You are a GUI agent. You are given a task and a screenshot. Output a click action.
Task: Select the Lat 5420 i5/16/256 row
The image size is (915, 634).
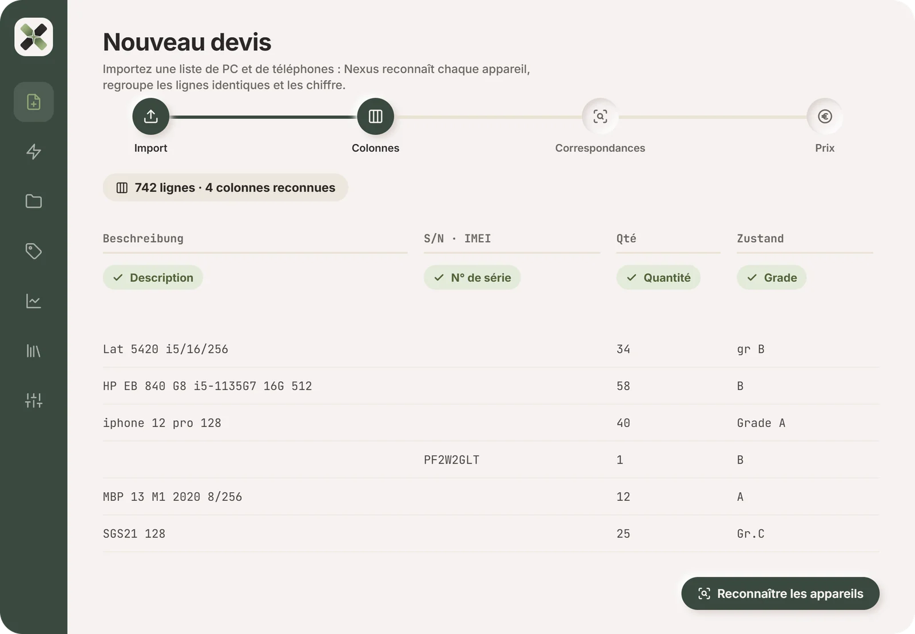click(x=491, y=349)
